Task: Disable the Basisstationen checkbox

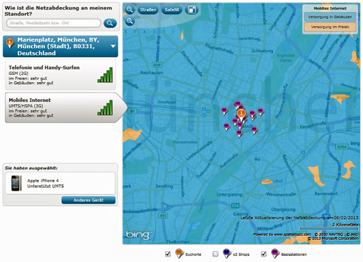Action: pos(264,254)
